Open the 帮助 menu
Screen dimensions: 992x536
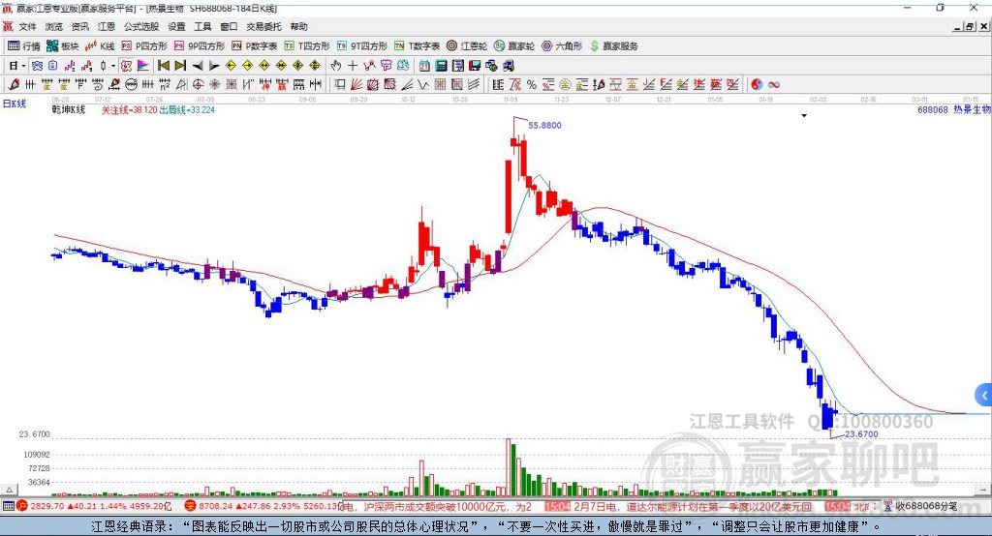[x=298, y=26]
